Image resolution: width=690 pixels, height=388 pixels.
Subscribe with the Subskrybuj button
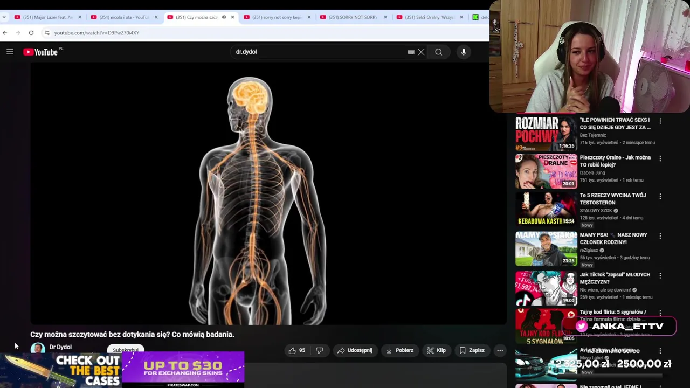coord(125,349)
